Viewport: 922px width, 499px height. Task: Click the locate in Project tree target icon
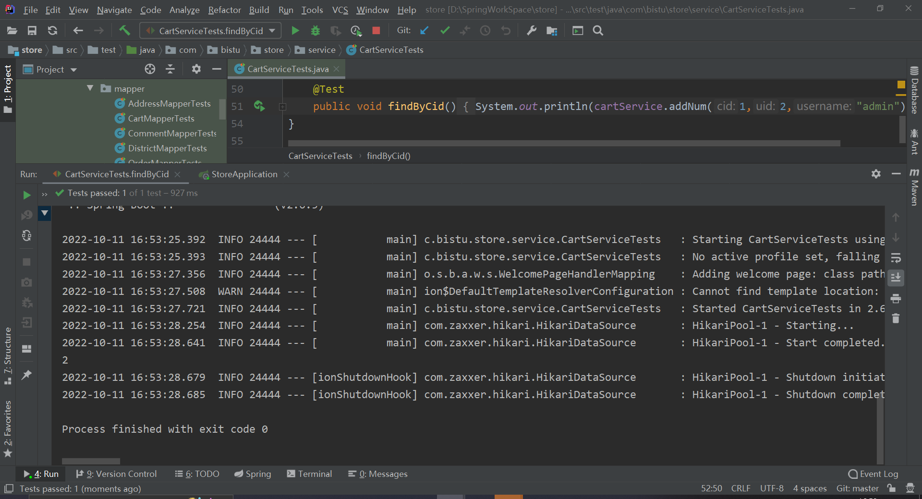pyautogui.click(x=150, y=69)
